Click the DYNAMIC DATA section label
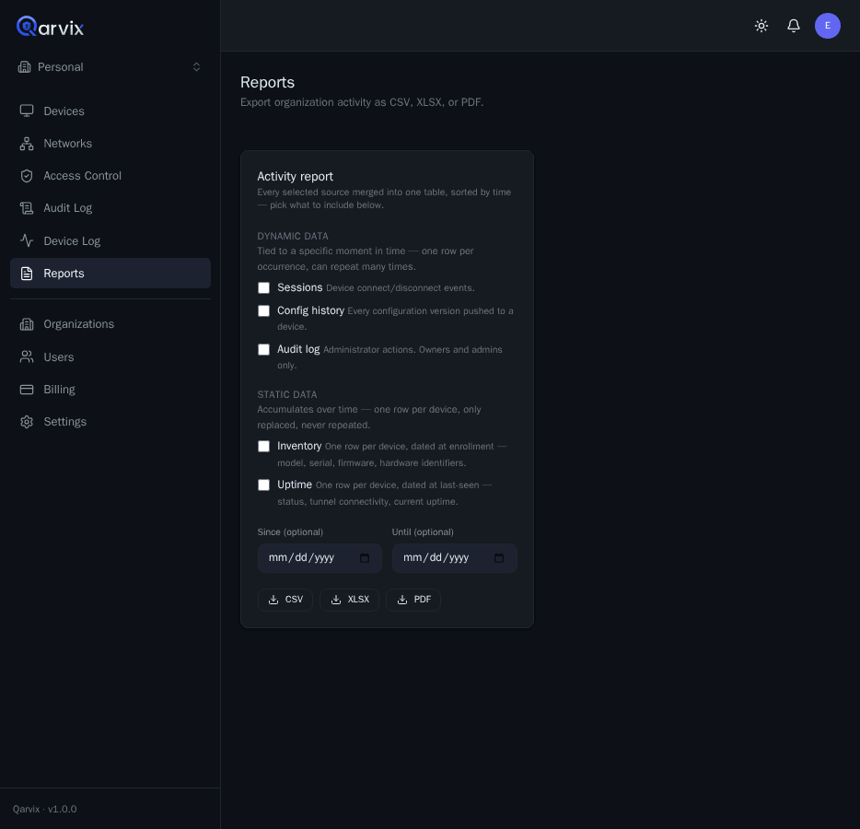 tap(293, 236)
